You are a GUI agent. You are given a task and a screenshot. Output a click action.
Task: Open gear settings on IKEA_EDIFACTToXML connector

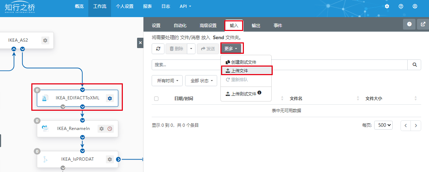tap(110, 98)
